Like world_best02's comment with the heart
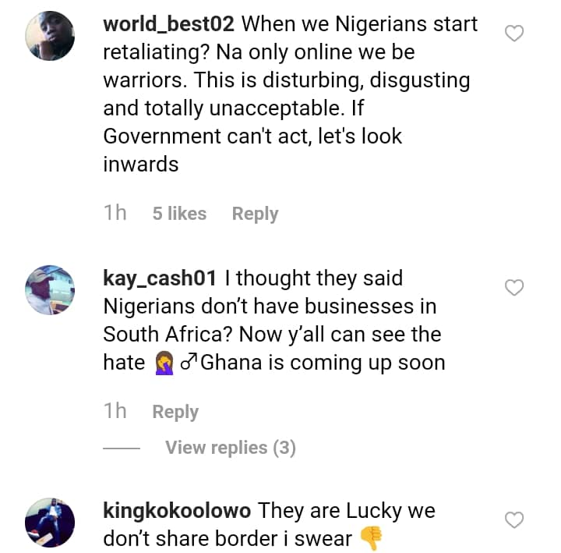The image size is (561, 553). (514, 34)
